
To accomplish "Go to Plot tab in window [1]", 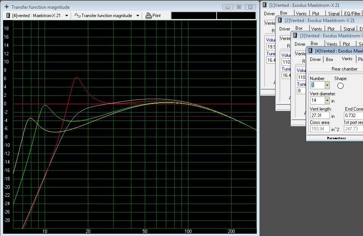I will pos(316,14).
